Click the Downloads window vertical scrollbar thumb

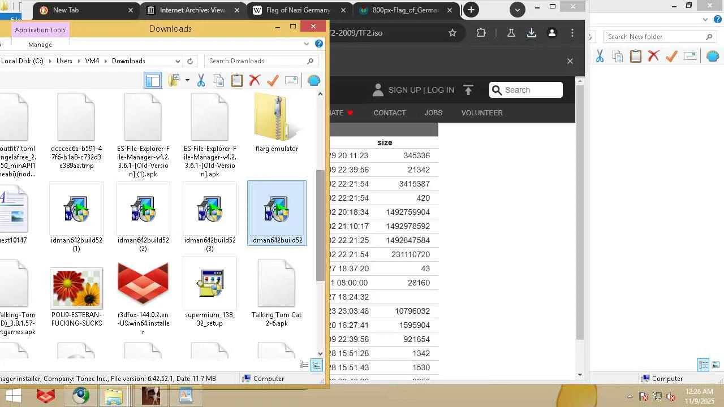tap(320, 225)
